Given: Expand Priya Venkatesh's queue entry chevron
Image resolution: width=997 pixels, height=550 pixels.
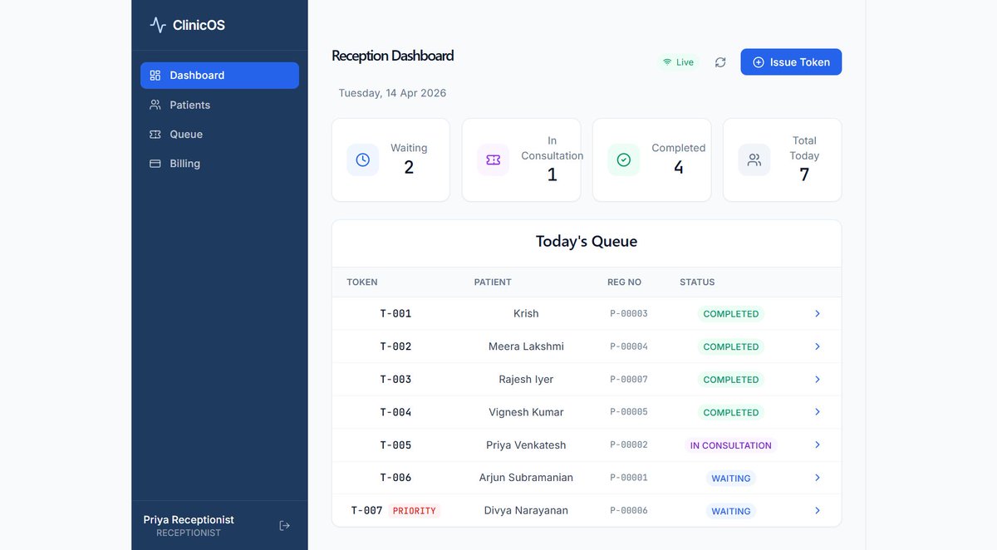Looking at the screenshot, I should pyautogui.click(x=817, y=444).
